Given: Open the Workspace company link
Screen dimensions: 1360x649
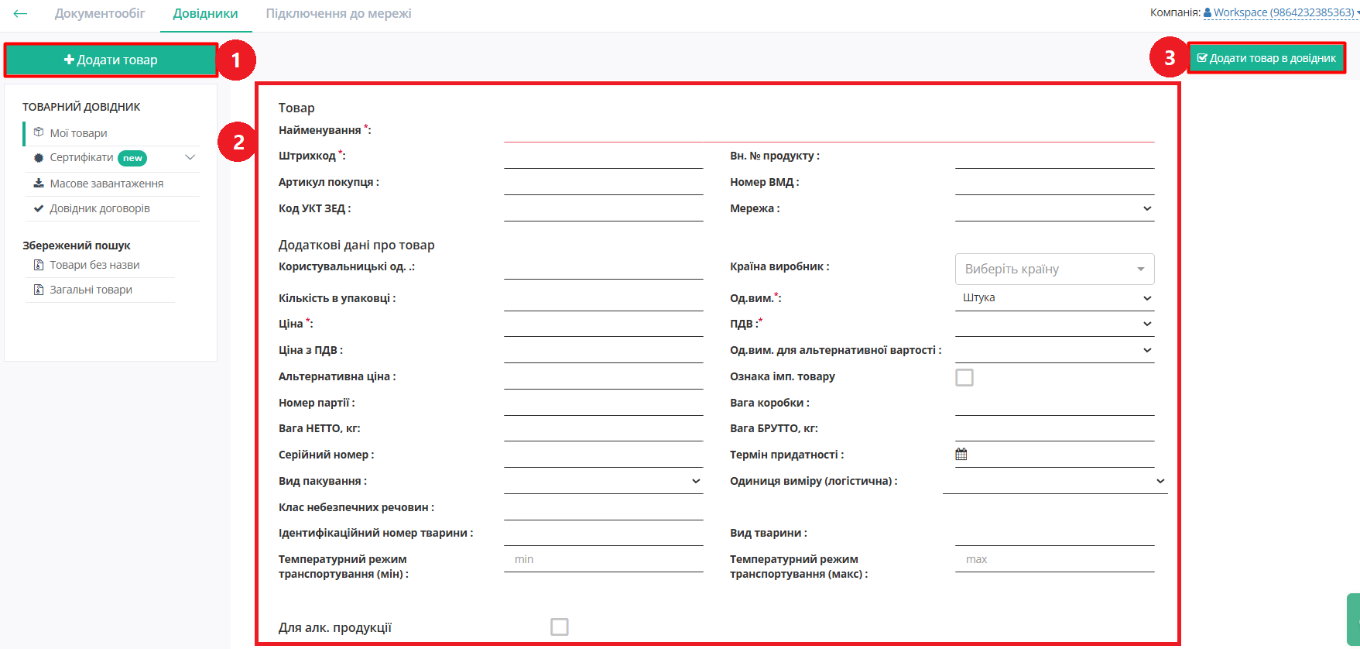Looking at the screenshot, I should point(1283,12).
